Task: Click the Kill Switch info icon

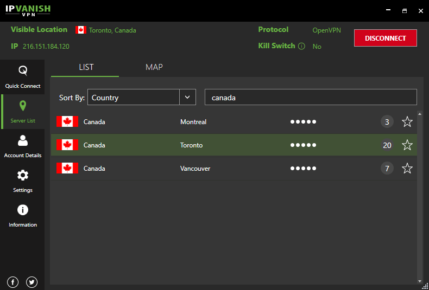Action: coord(301,46)
